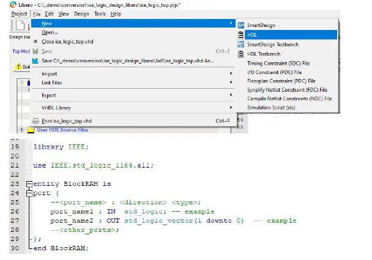Click the User HDL Source Files folder icon
Viewport: 372px width, 260px height.
coord(31,130)
